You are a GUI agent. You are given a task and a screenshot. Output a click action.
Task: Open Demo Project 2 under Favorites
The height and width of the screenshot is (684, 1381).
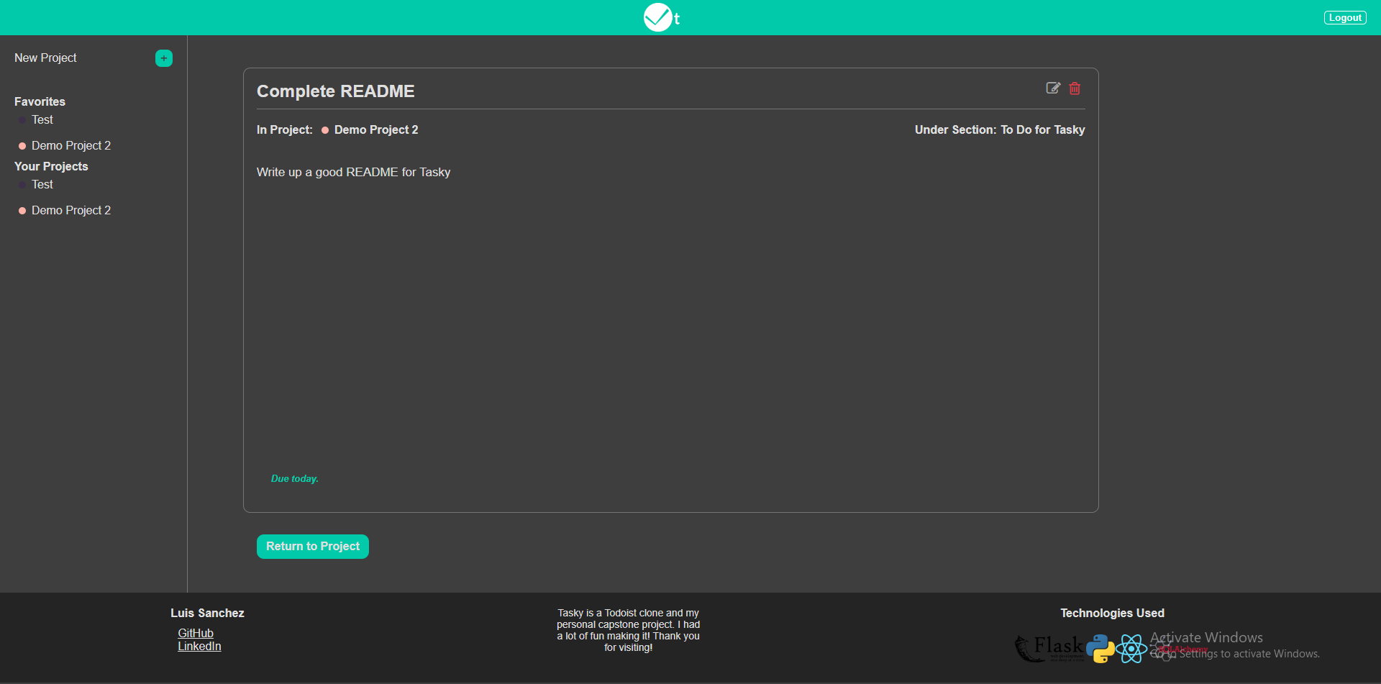pyautogui.click(x=71, y=145)
